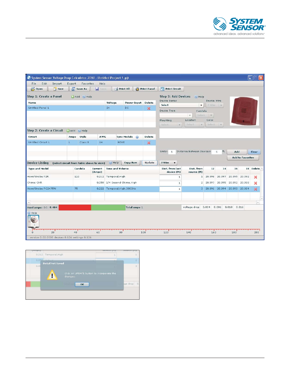The image size is (290, 375).
Task: Expand the Location dropdown
Action: point(202,125)
